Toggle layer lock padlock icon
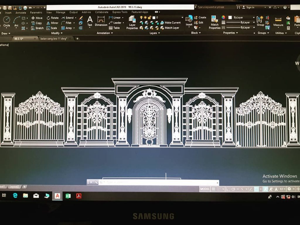 [x=149, y=17]
